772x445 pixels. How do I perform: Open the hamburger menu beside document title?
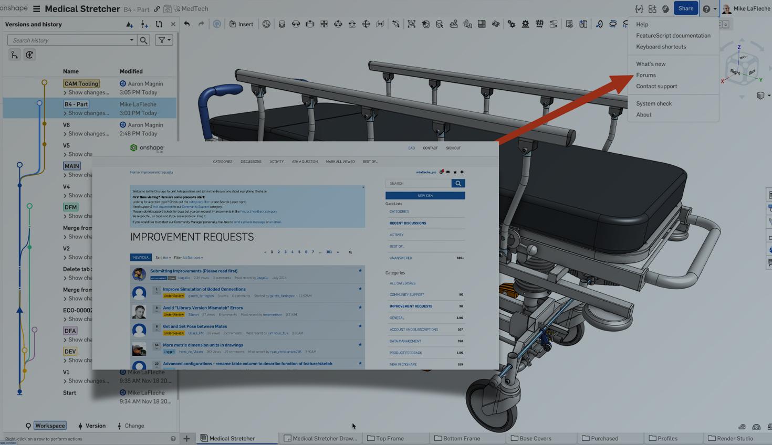point(36,9)
